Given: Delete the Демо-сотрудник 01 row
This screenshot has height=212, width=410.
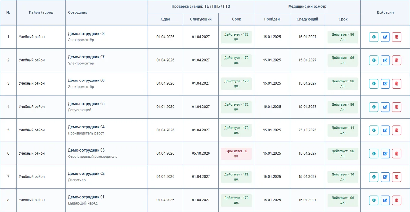Looking at the screenshot, I should pyautogui.click(x=397, y=200).
